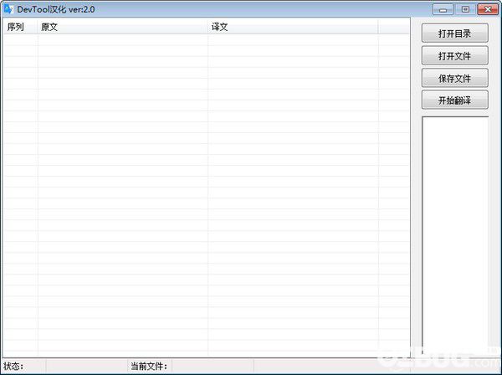
Task: Click the 打开目录 button
Action: click(454, 33)
